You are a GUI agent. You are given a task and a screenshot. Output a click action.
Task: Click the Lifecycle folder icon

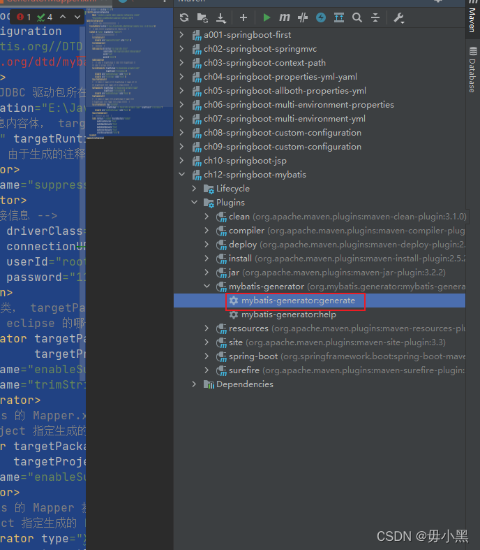pos(209,189)
